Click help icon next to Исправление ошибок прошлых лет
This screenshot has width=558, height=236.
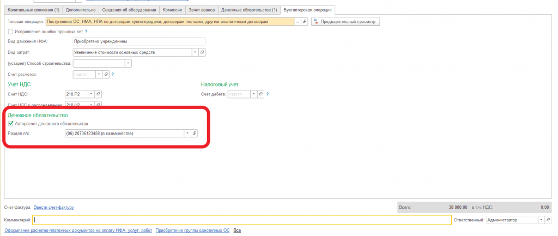pyautogui.click(x=86, y=32)
